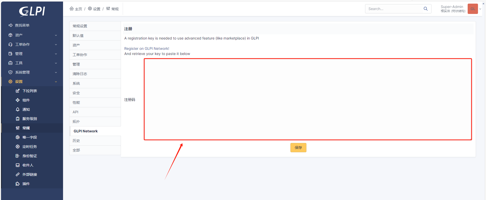Expand the 工单协作 sidebar chevron
The image size is (486, 200).
click(56, 45)
